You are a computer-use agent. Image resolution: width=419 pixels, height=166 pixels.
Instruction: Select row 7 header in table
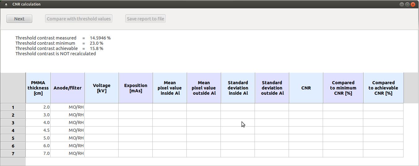[x=13, y=153]
